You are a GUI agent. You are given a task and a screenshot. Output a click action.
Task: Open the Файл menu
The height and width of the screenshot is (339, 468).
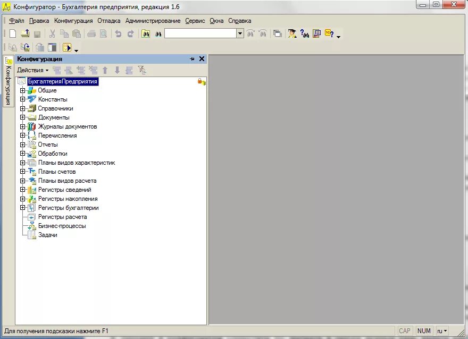[x=16, y=21]
